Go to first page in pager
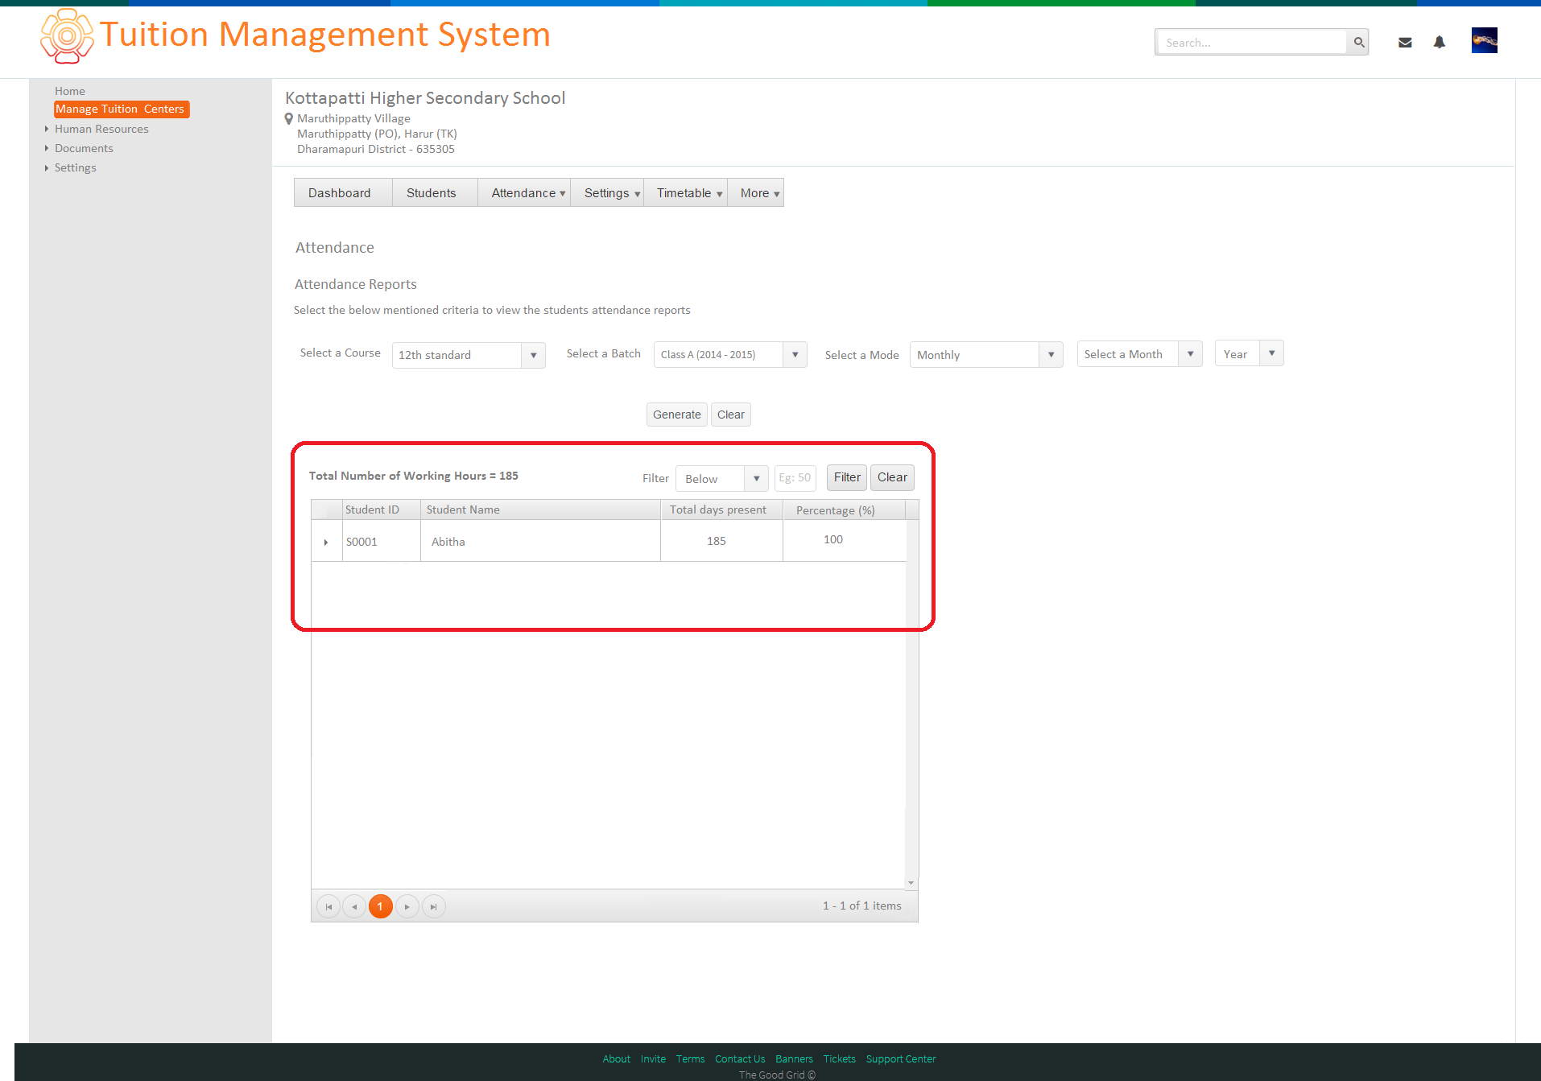 tap(328, 906)
